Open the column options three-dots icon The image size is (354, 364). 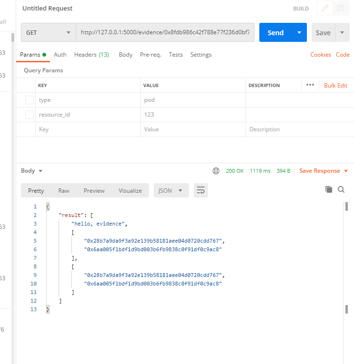click(310, 85)
